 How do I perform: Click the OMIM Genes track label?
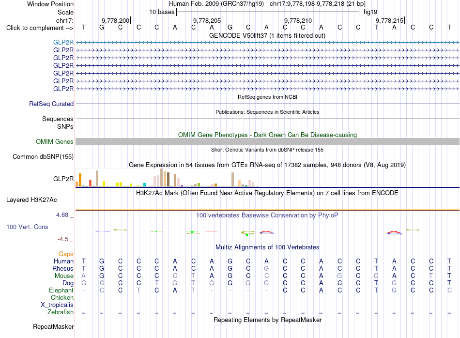[x=55, y=142]
